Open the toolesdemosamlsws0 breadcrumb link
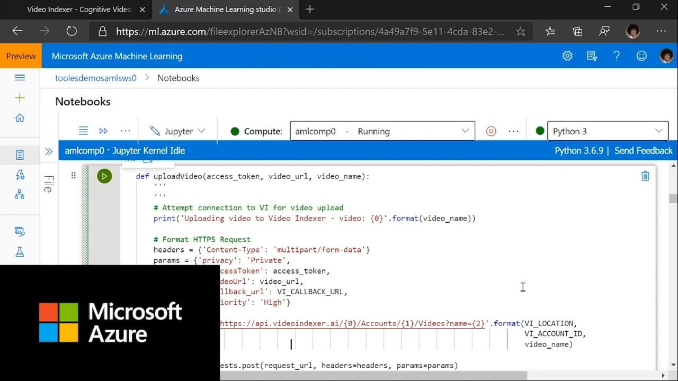Screen dimensions: 678x381 coord(96,78)
